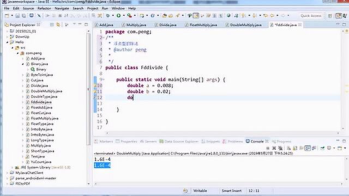Expand the Add.java tree node
This screenshot has height=196, width=349.
[x=23, y=58]
